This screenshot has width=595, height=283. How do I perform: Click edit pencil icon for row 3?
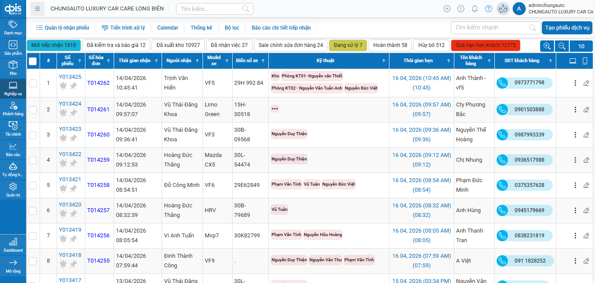tap(586, 135)
